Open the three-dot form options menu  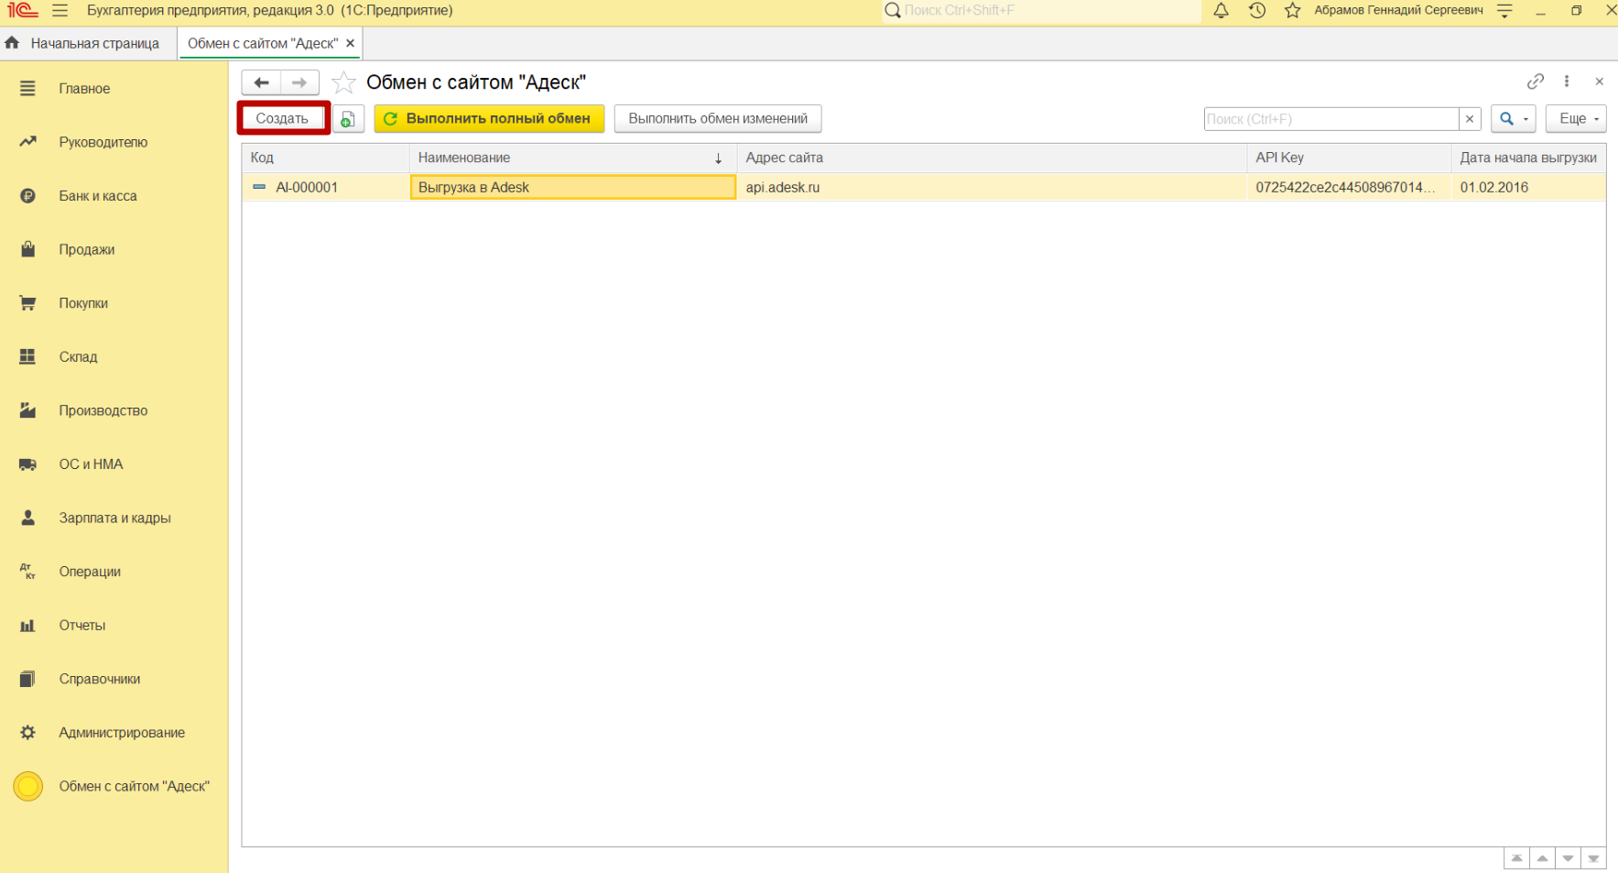(1567, 82)
